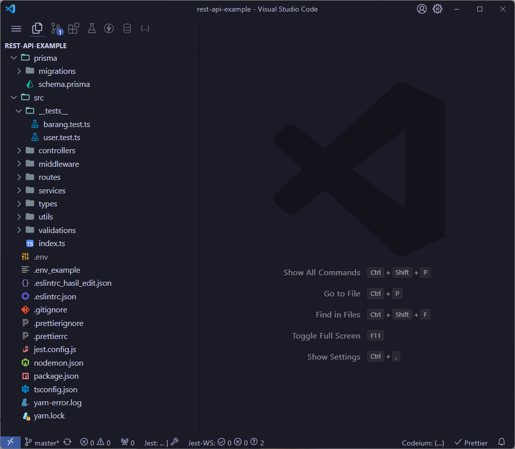Screen dimensions: 515x449
Task: Click the remote window status icon
Action: click(x=11, y=442)
